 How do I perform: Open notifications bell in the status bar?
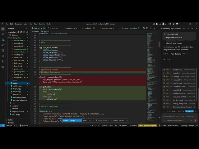click(x=197, y=125)
